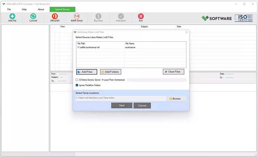This screenshot has width=258, height=157.
Task: Click the Clear Files button
Action: click(x=173, y=72)
